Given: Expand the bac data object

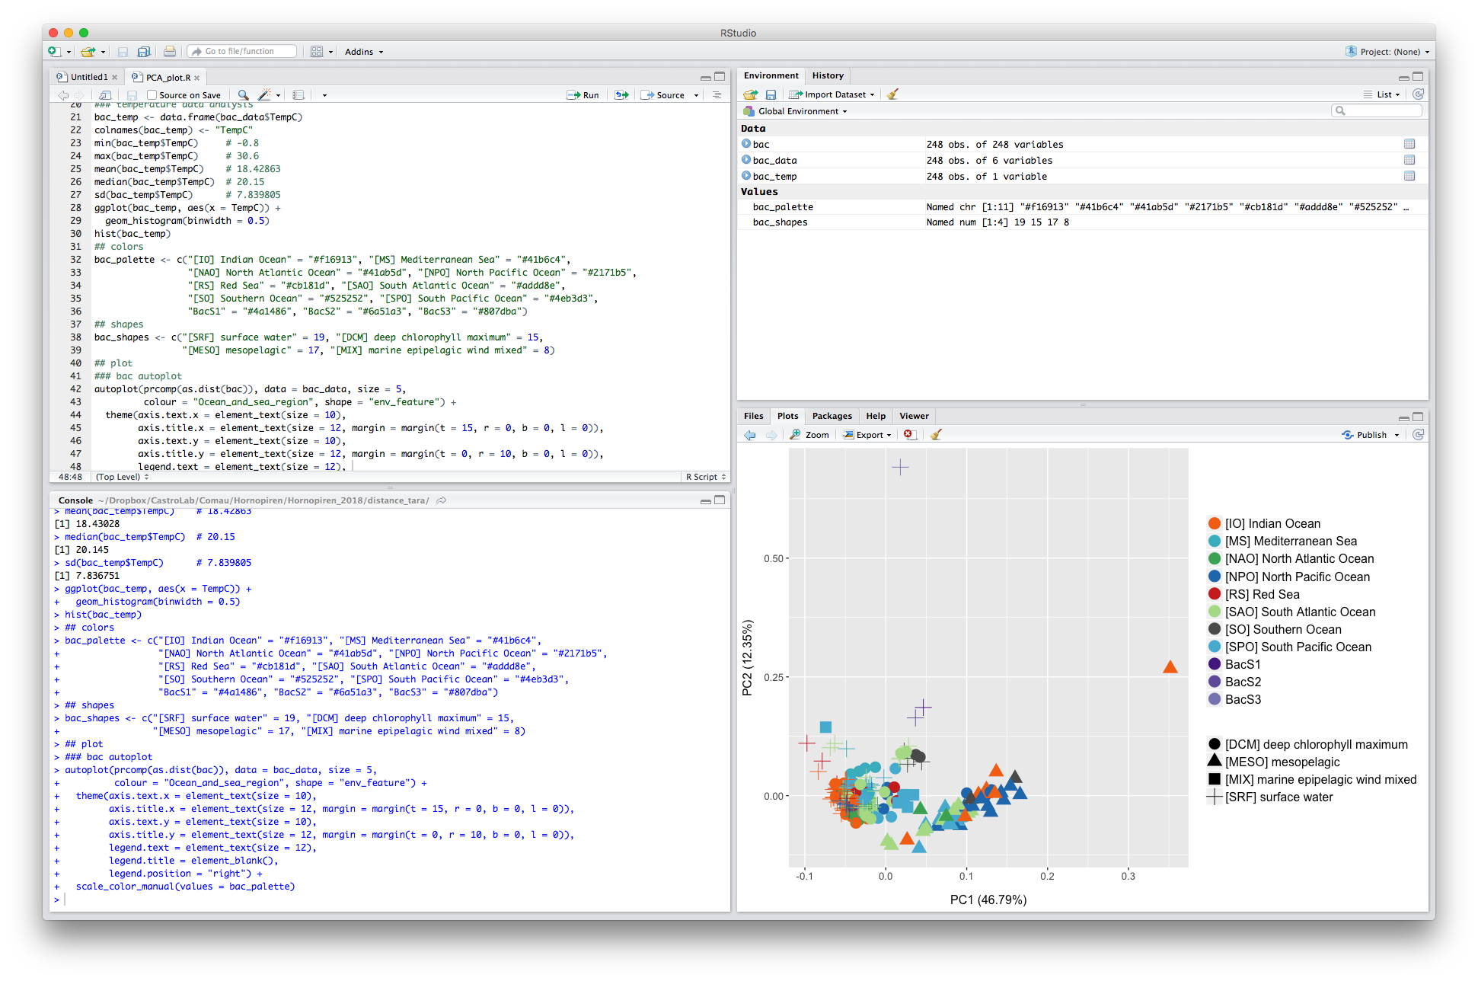Looking at the screenshot, I should (x=746, y=144).
